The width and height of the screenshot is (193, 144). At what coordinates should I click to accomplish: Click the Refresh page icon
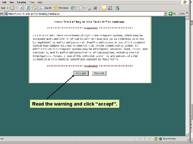pos(28,8)
